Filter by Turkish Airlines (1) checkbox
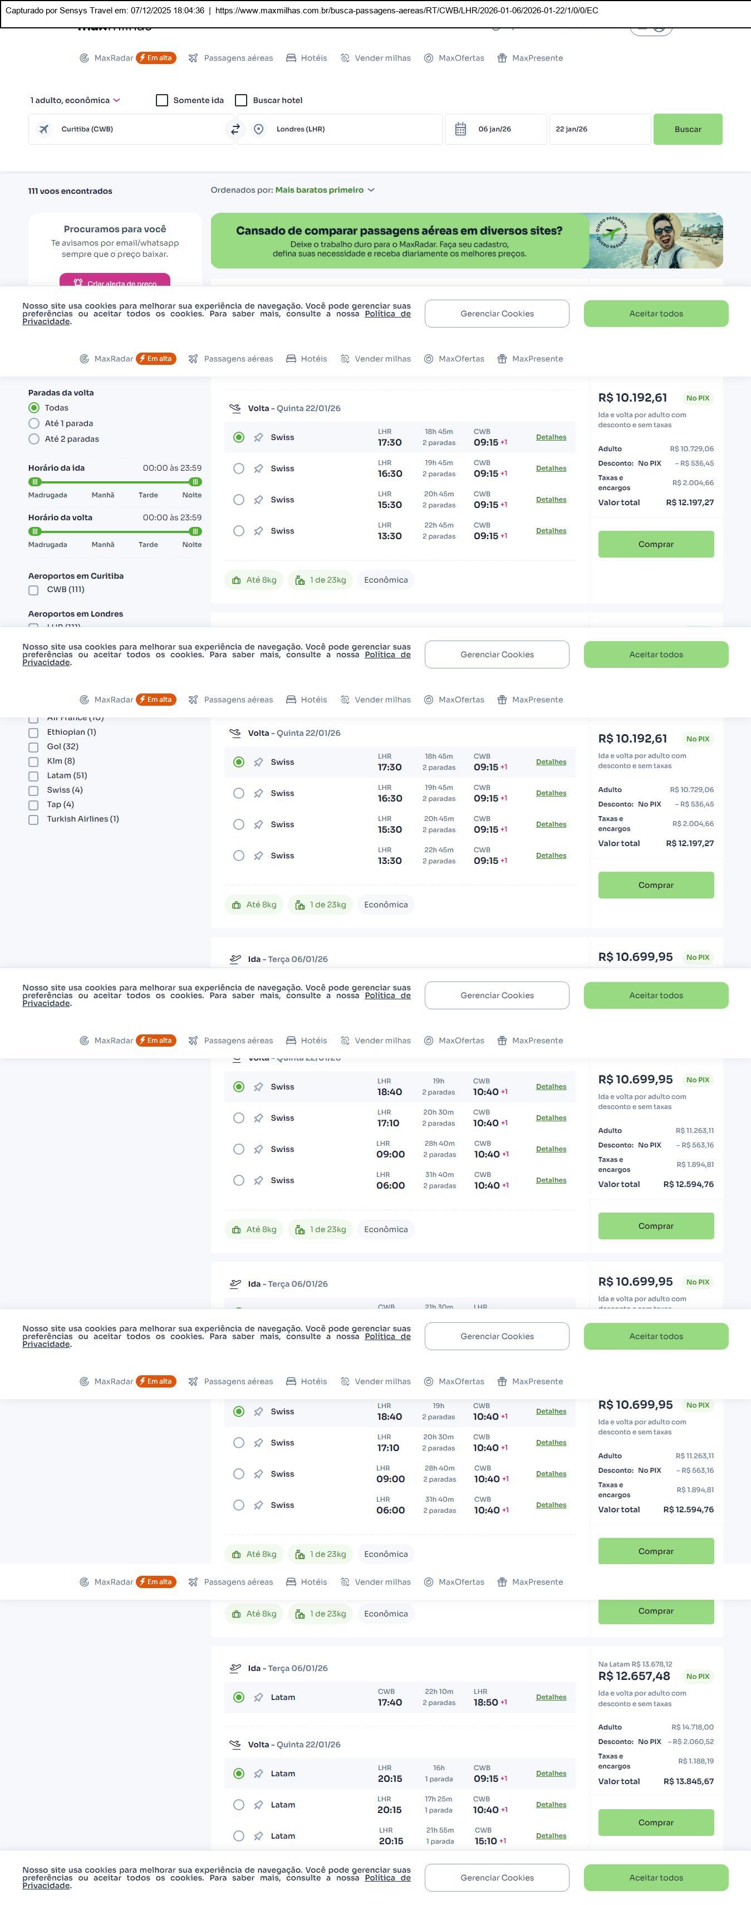 click(x=33, y=819)
